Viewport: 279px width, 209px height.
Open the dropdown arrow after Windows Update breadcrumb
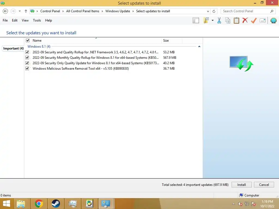click(133, 11)
